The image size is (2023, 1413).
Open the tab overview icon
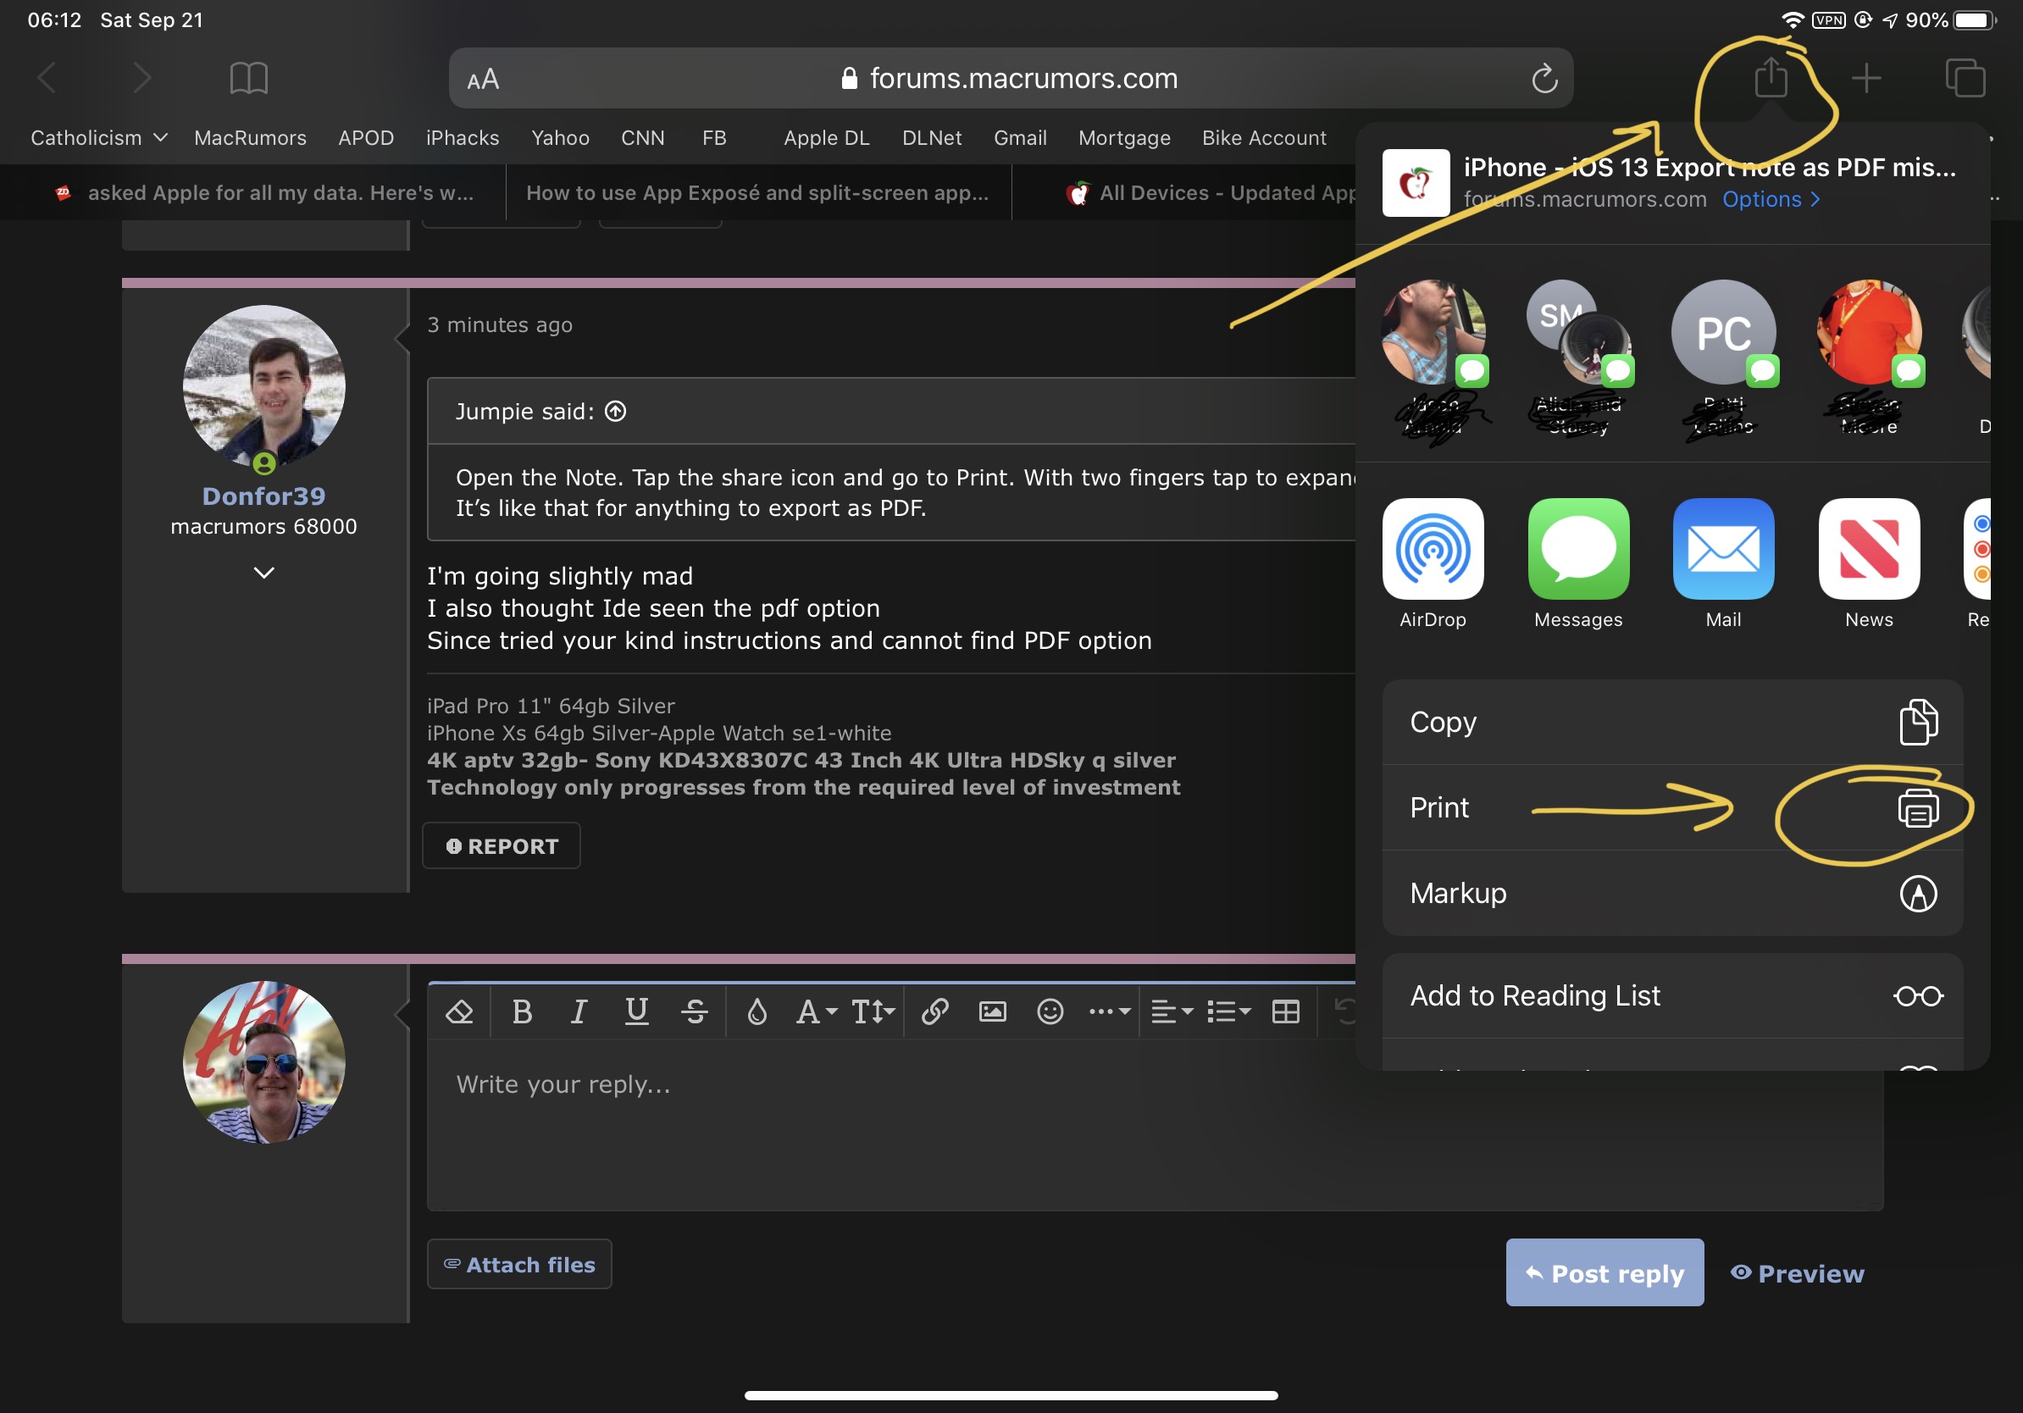point(1965,79)
